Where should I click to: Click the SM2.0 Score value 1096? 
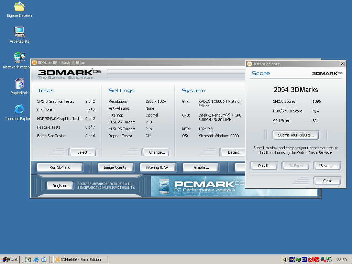[317, 101]
